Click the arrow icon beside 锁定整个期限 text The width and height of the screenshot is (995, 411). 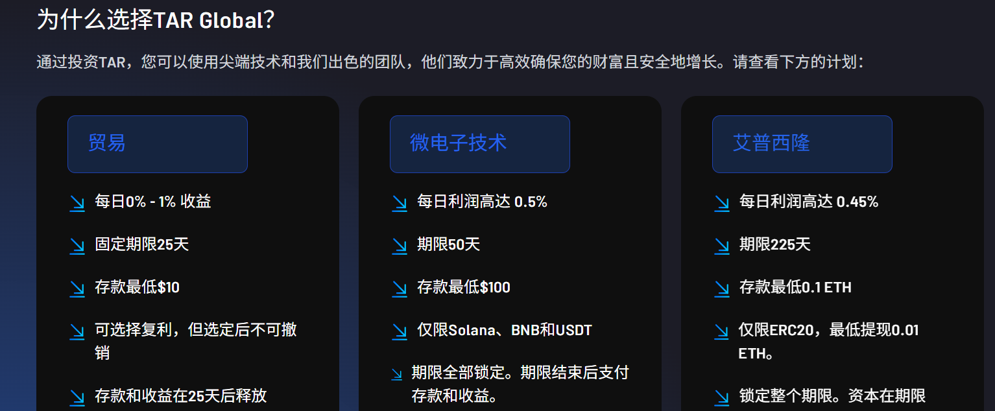pyautogui.click(x=722, y=397)
